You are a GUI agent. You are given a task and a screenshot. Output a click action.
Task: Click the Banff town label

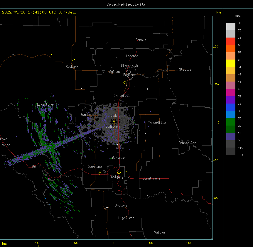(x=36, y=166)
